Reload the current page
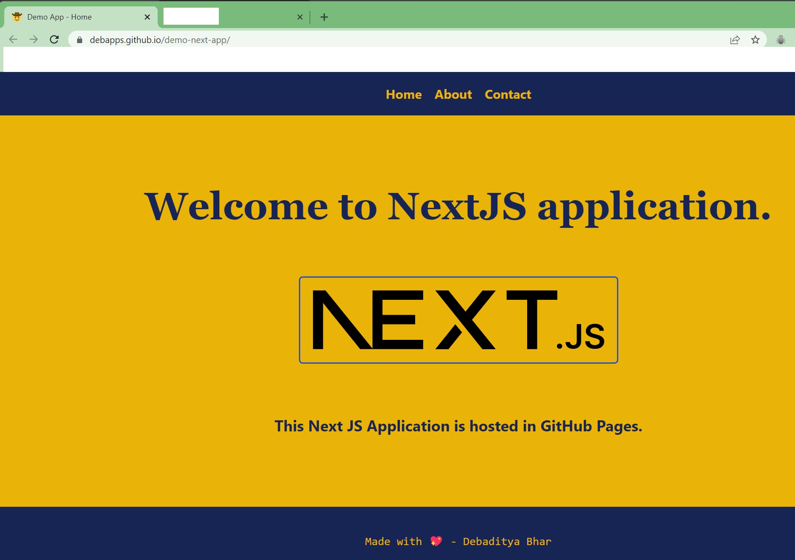This screenshot has height=560, width=795. point(54,40)
